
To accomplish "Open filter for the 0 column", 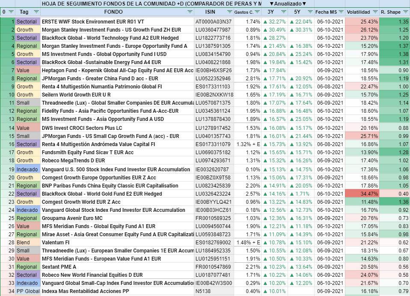I will click(11, 12).
